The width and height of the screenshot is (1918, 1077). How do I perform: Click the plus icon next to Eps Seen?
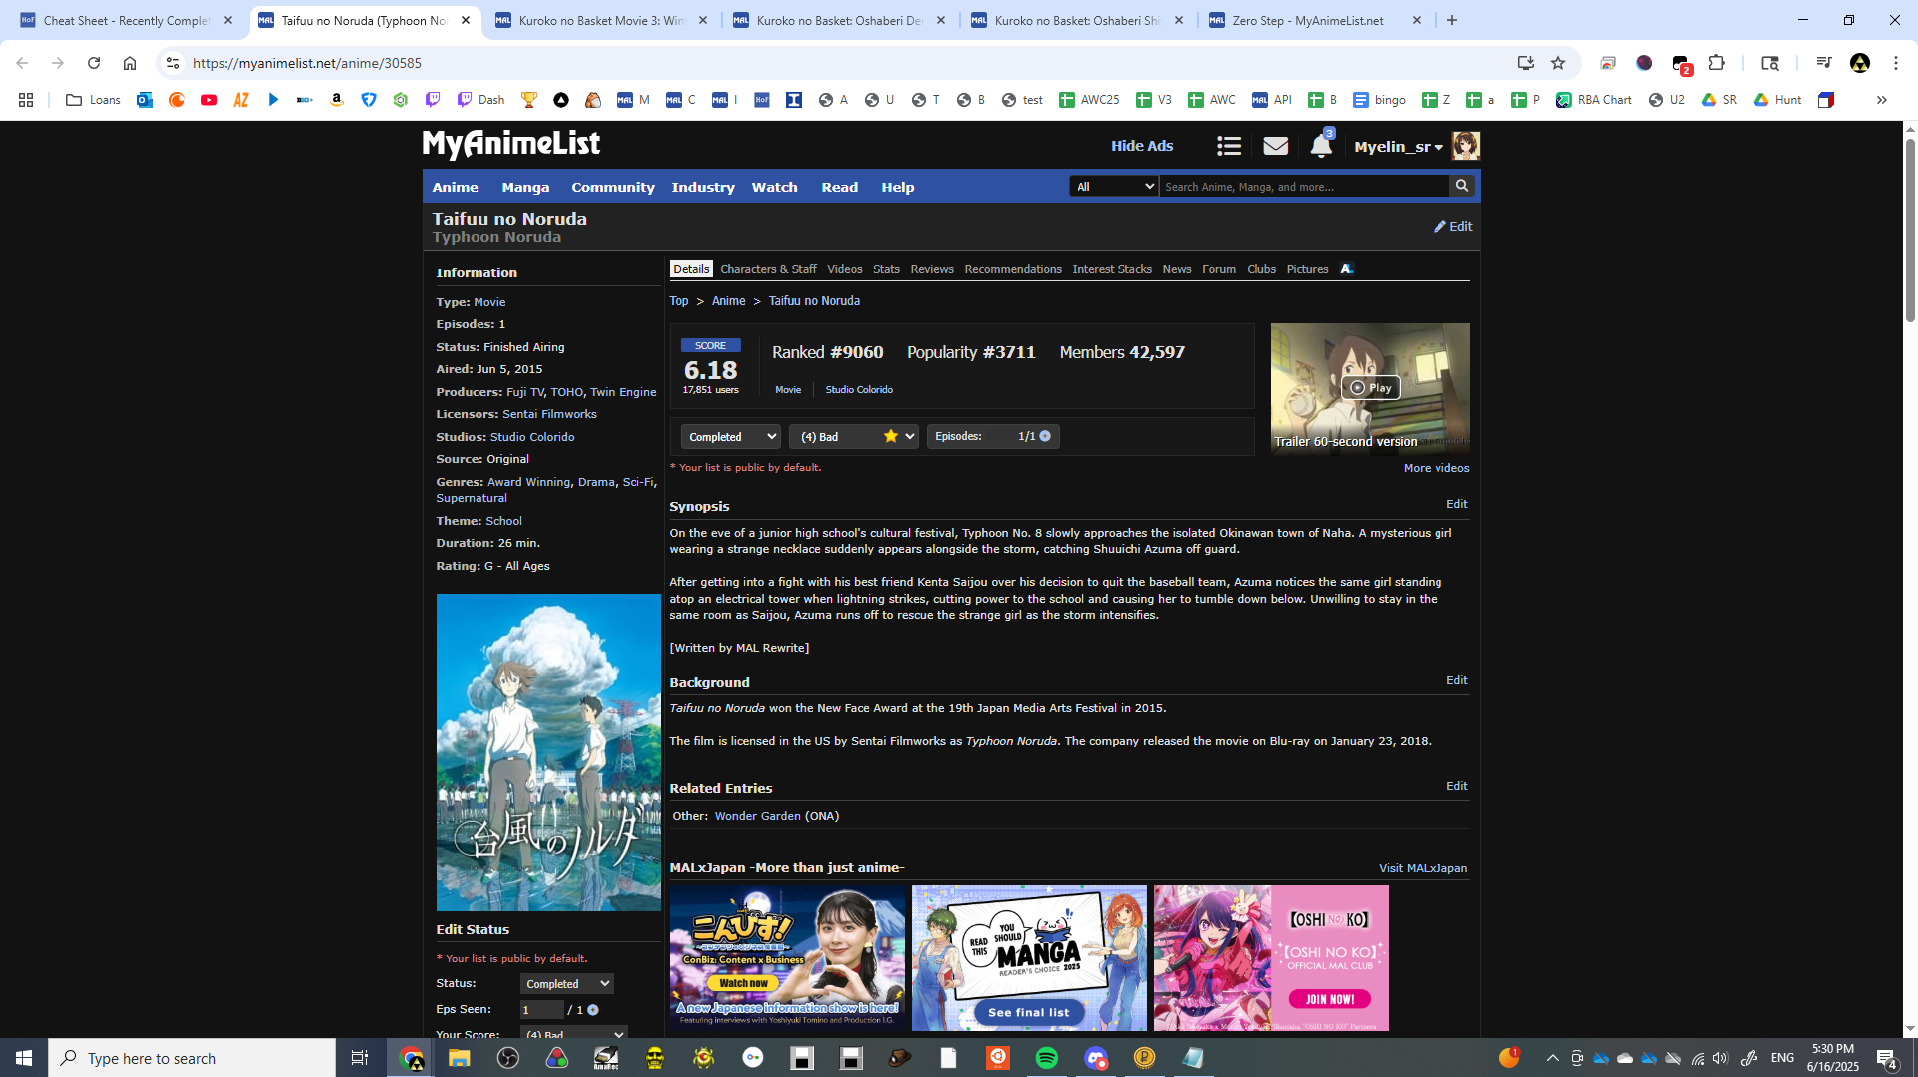click(593, 1010)
